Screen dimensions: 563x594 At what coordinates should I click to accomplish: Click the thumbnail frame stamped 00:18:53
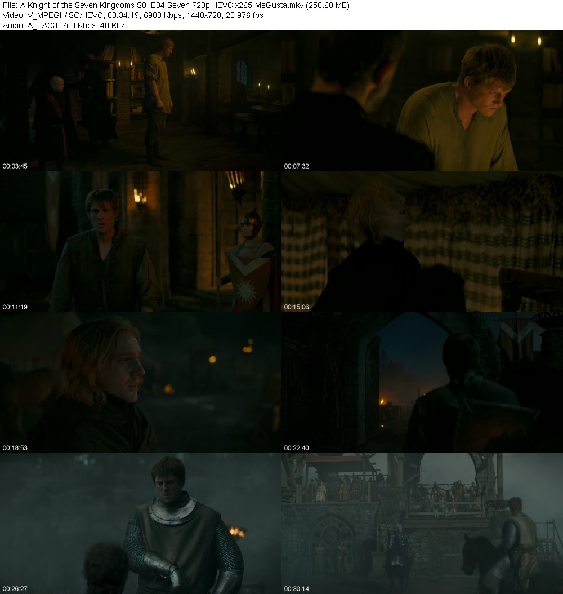tap(141, 383)
